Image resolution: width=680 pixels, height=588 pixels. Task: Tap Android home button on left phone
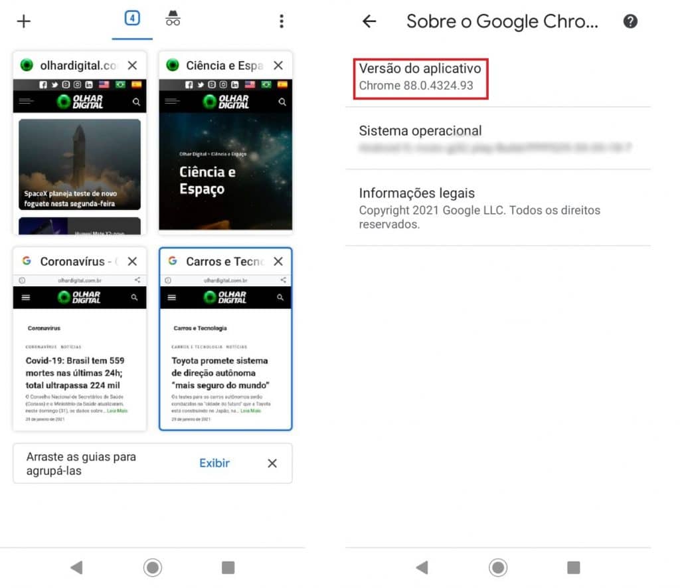tap(153, 567)
